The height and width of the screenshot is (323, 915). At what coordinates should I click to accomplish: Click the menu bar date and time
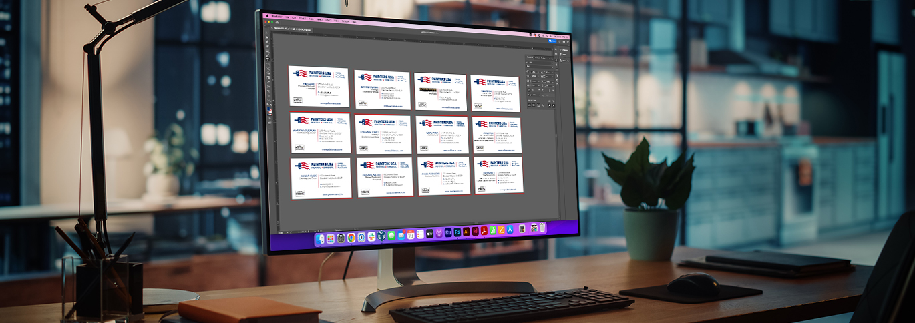pyautogui.click(x=561, y=37)
